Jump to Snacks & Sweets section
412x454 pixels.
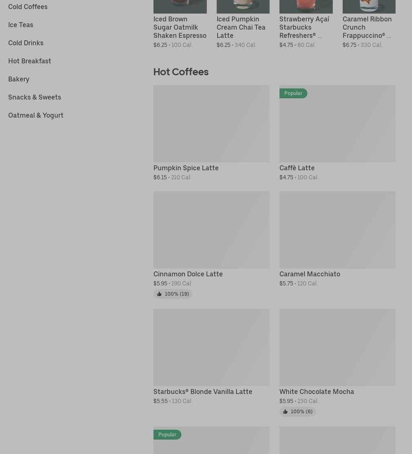click(x=34, y=97)
